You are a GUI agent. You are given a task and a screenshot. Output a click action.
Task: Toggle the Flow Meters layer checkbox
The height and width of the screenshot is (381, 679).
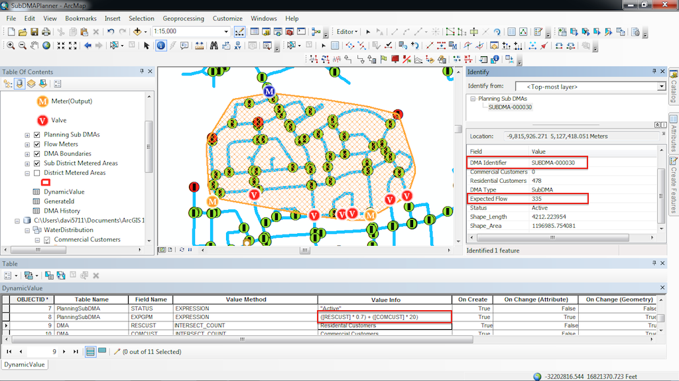37,144
